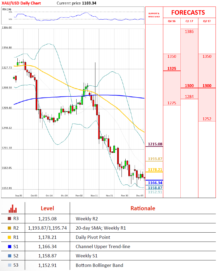Click the 20-day SMA; Weekly R1 rationale
Image resolution: width=218 pixels, height=271 pixels.
[x=101, y=228]
